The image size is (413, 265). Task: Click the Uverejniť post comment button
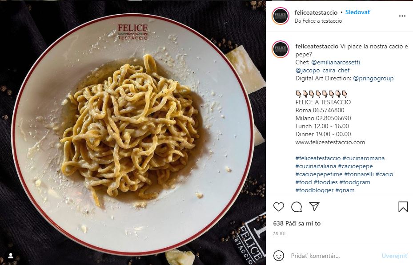point(395,256)
